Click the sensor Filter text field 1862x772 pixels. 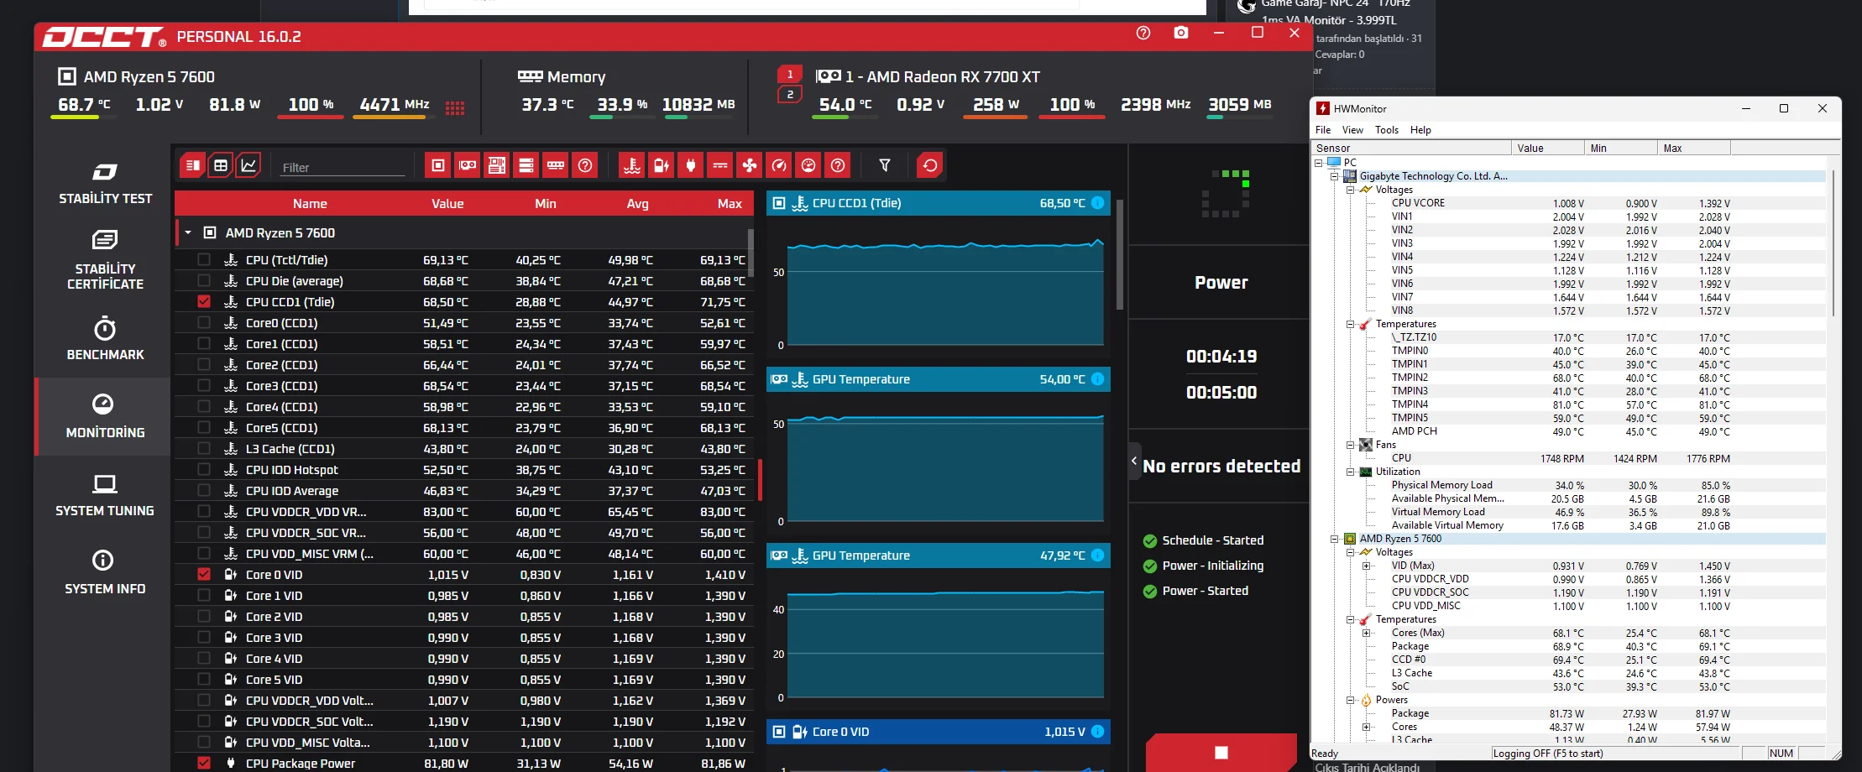click(x=343, y=167)
